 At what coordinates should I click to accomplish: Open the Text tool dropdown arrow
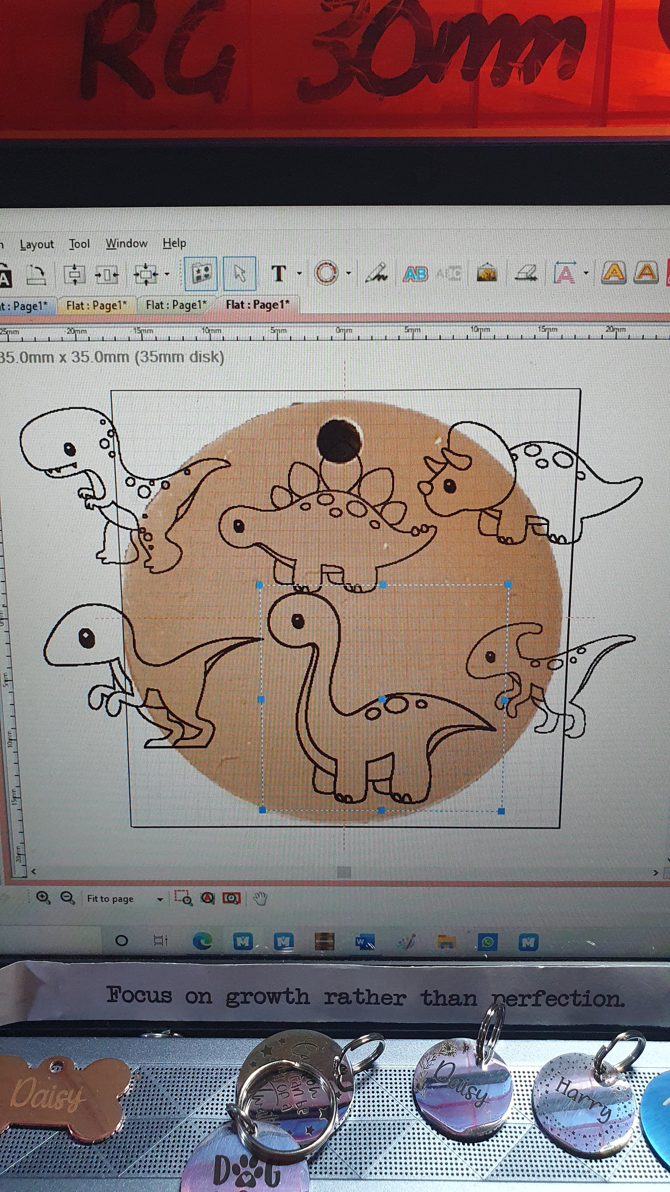tap(299, 274)
